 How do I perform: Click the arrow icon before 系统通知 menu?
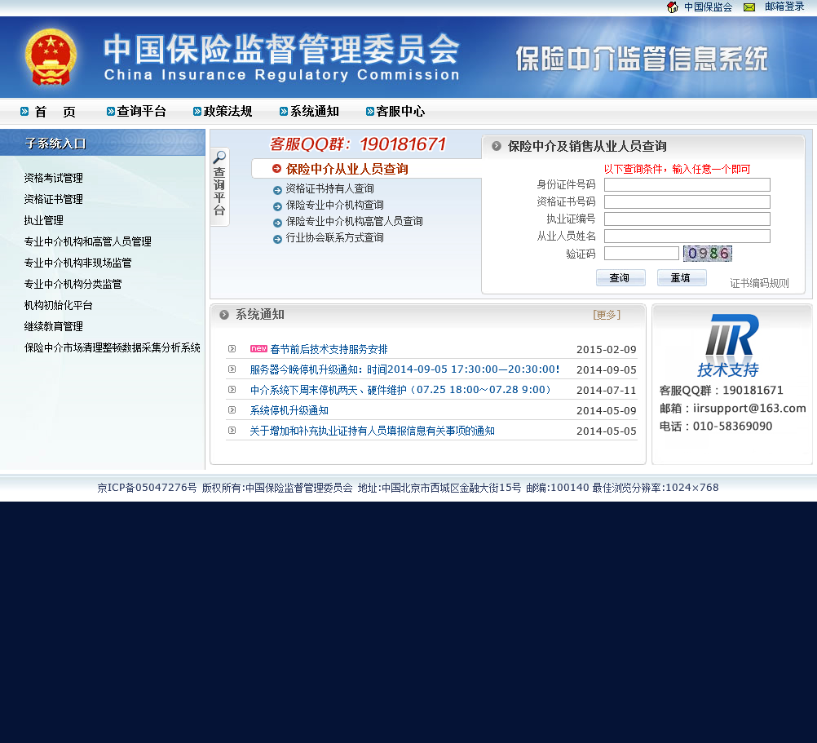(284, 111)
